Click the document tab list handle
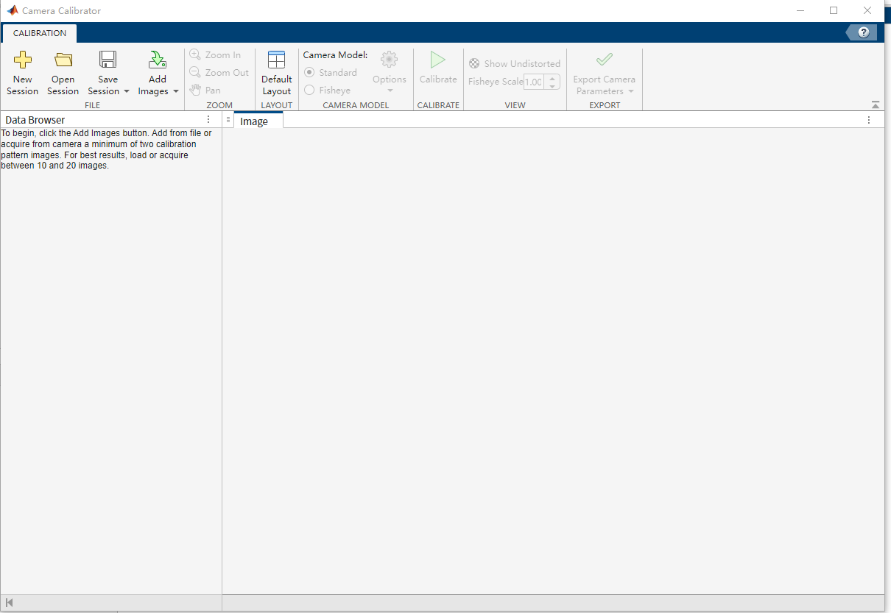Image resolution: width=891 pixels, height=613 pixels. tap(228, 119)
